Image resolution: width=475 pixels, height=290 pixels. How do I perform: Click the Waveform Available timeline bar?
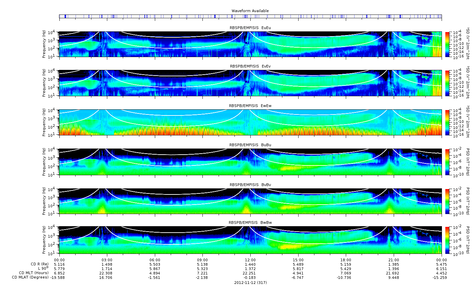click(x=250, y=16)
